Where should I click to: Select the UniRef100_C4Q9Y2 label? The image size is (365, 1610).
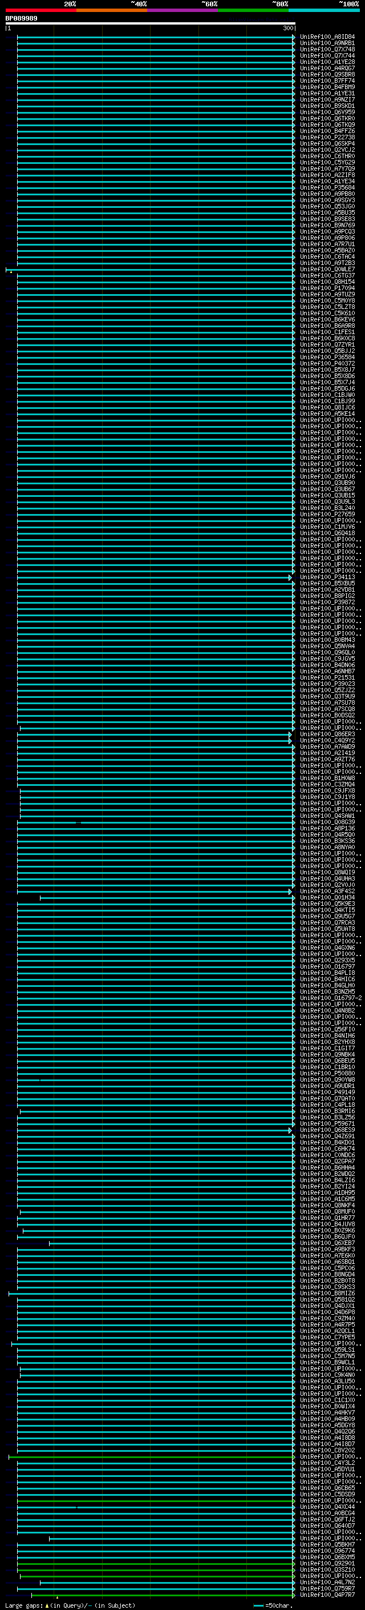(327, 741)
